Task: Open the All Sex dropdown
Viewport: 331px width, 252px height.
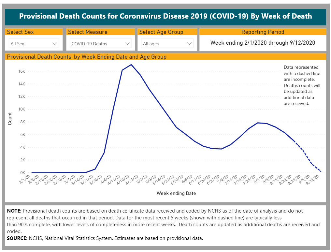Action: pos(34,44)
